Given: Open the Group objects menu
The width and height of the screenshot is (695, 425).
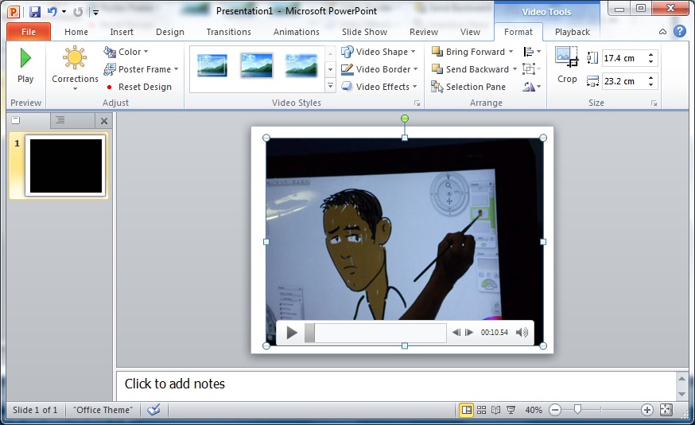Looking at the screenshot, I should coord(531,69).
